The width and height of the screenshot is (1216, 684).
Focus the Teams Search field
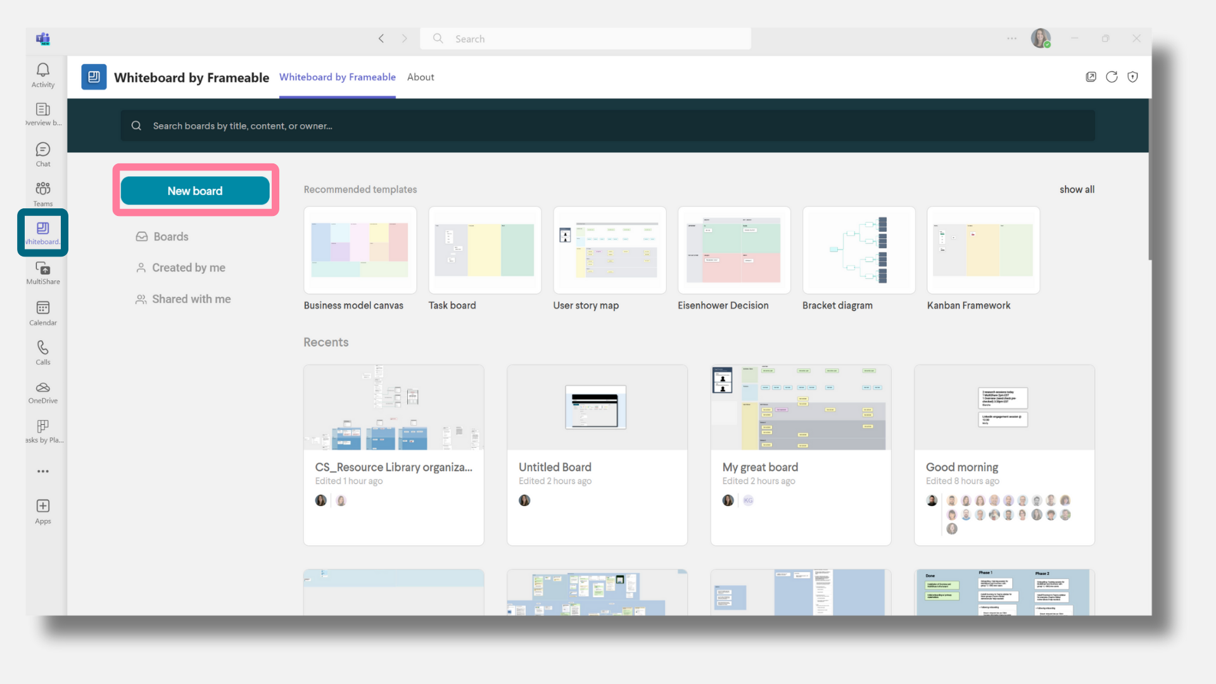coord(586,39)
